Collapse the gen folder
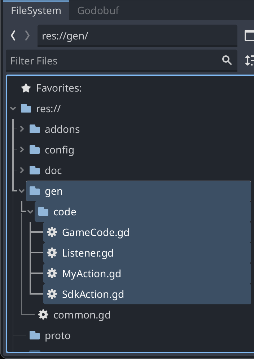Image resolution: width=254 pixels, height=359 pixels. click(21, 191)
